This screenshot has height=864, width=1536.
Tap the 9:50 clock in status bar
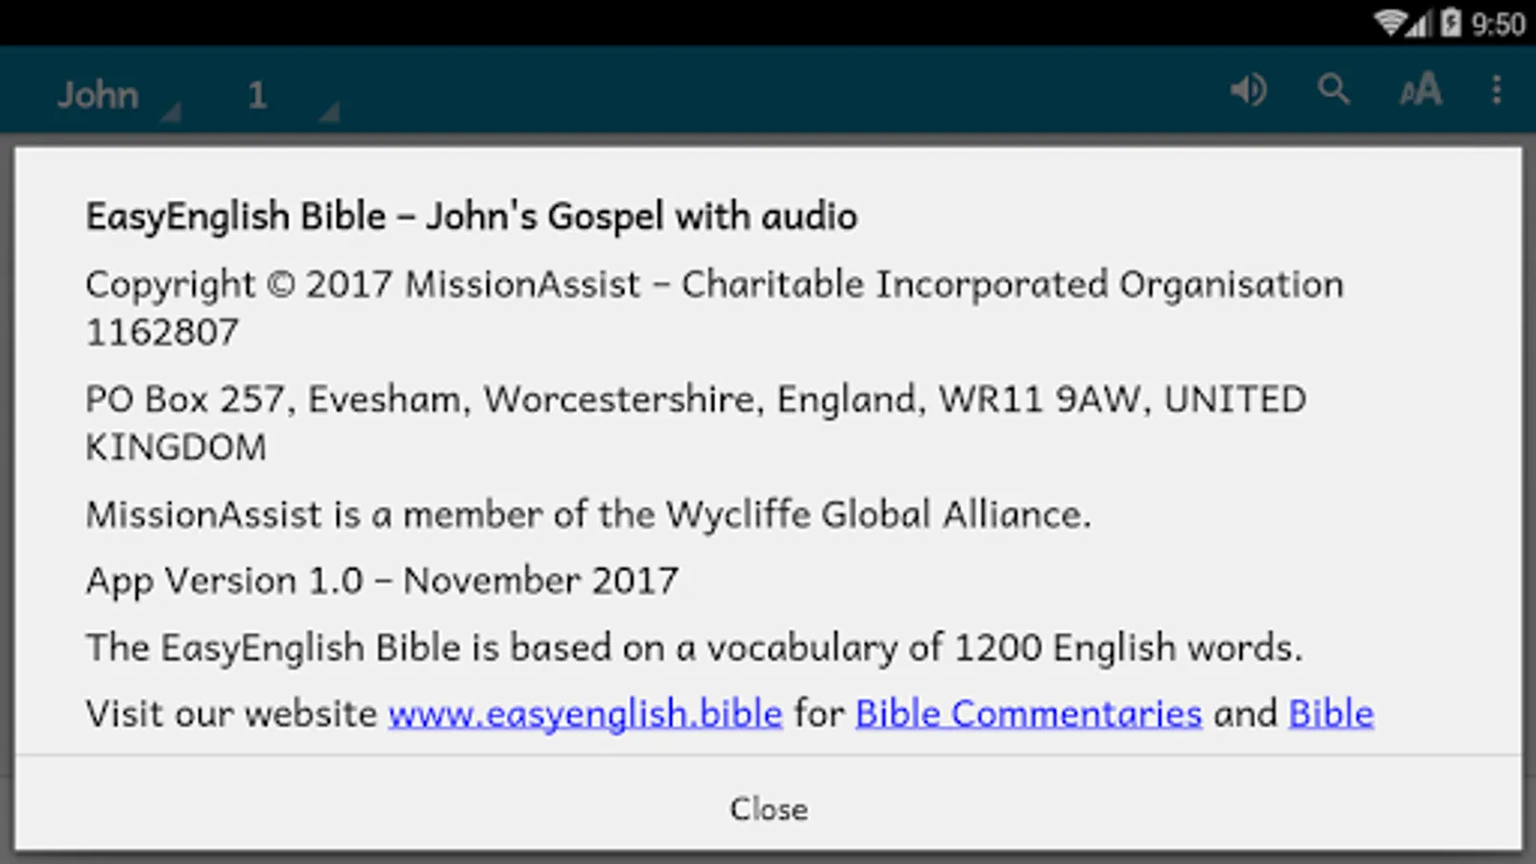[x=1498, y=23]
